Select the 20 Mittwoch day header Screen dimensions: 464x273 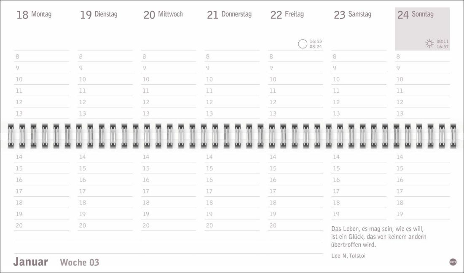(163, 15)
